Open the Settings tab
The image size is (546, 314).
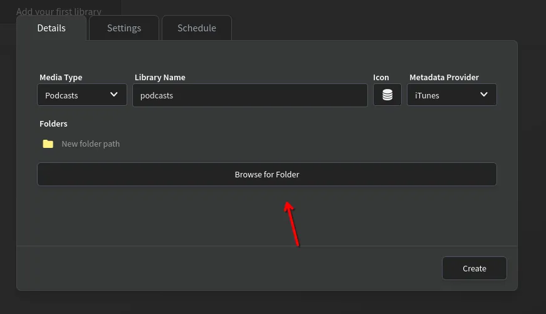click(124, 28)
